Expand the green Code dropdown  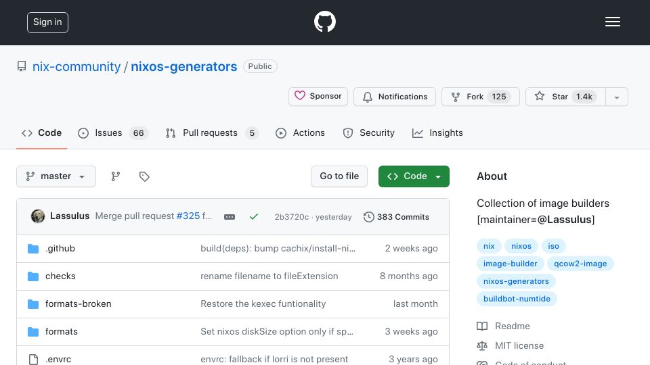pos(414,176)
